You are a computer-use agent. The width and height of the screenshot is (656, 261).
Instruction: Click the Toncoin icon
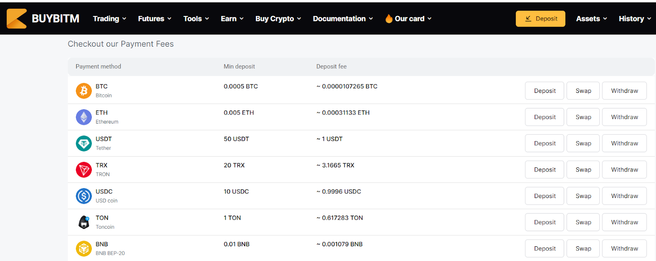click(84, 222)
